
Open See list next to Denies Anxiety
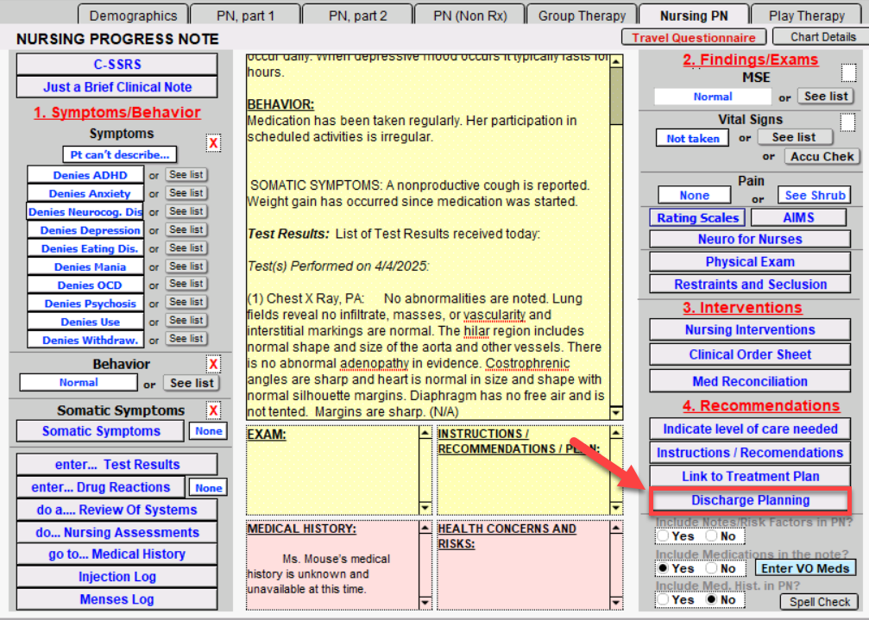(x=186, y=193)
